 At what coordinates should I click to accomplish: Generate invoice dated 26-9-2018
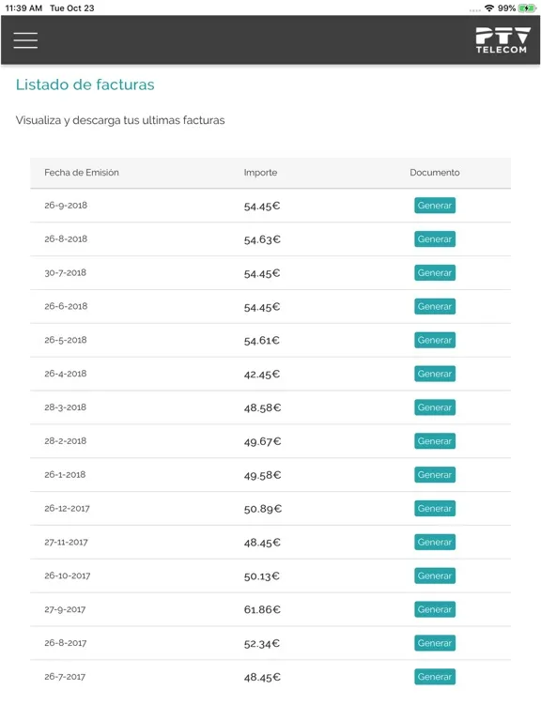pos(435,206)
